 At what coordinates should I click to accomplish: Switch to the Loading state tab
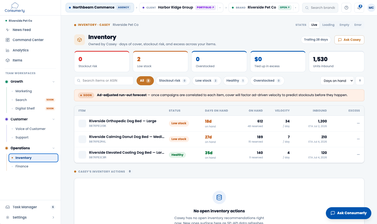coord(328,25)
